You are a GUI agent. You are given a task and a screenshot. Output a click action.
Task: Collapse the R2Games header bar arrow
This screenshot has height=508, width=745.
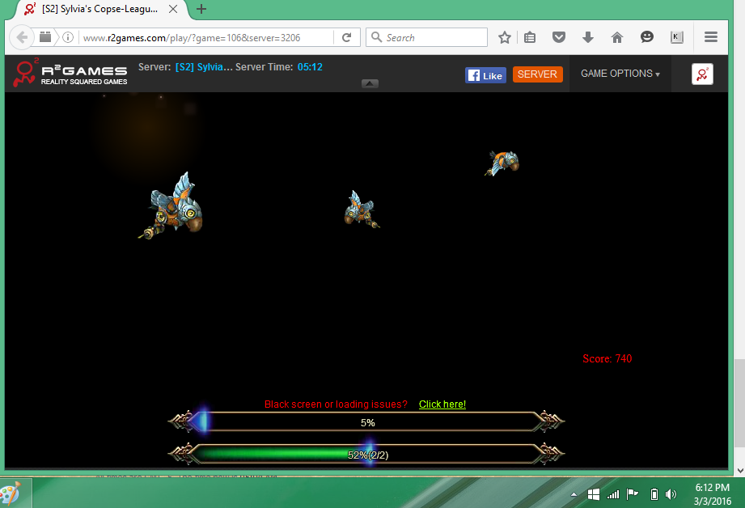point(370,83)
